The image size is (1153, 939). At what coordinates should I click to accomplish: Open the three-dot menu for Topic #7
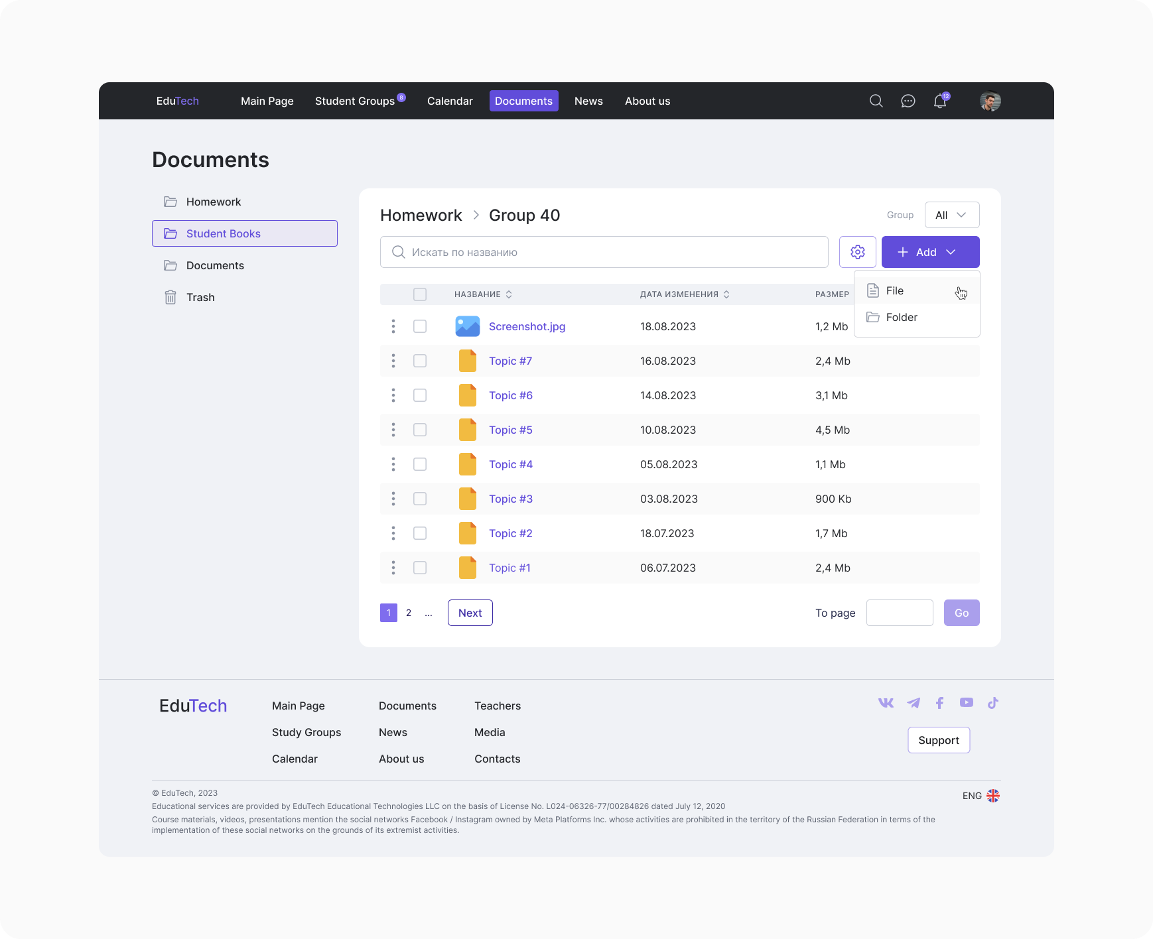click(x=393, y=361)
